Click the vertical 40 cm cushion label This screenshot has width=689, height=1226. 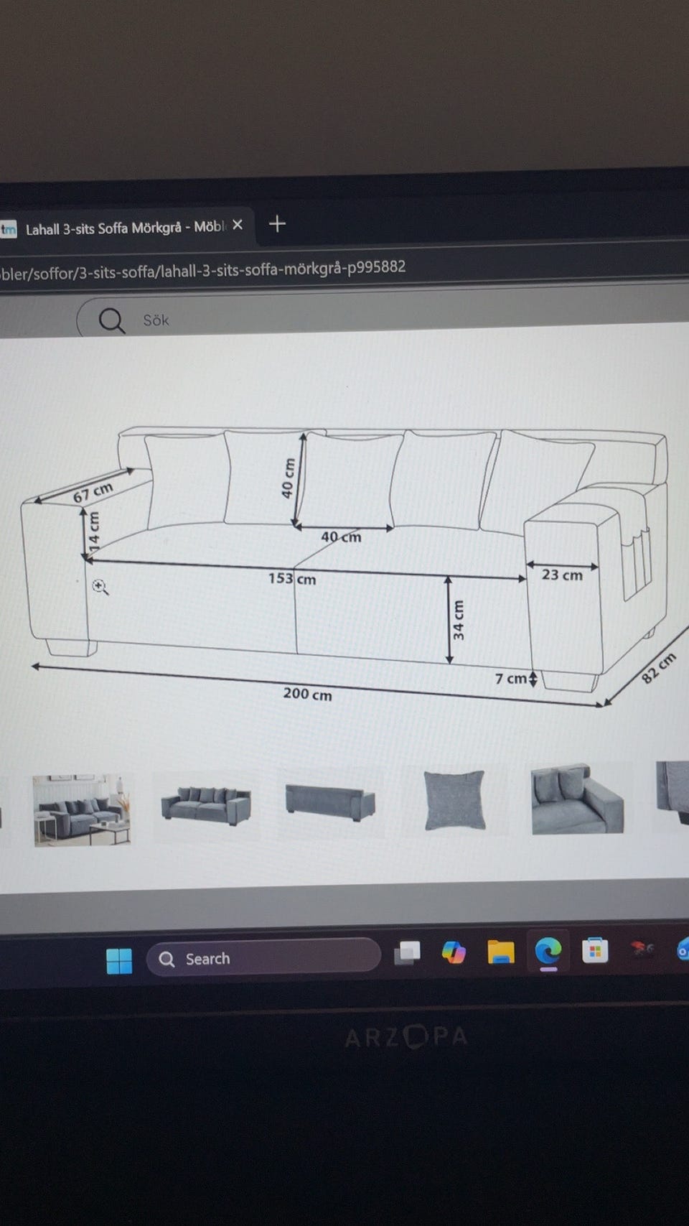click(289, 478)
